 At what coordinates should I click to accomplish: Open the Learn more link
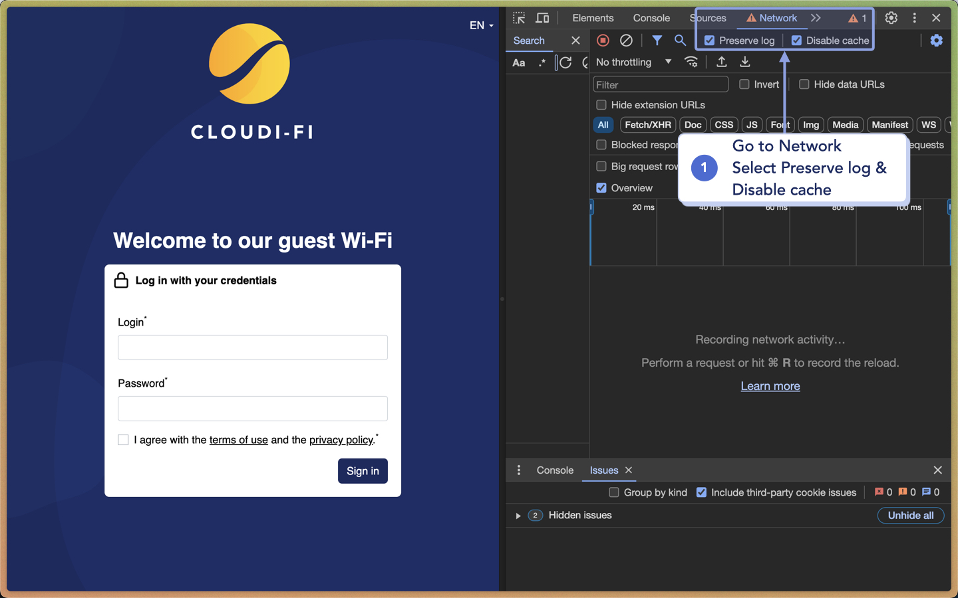point(770,386)
